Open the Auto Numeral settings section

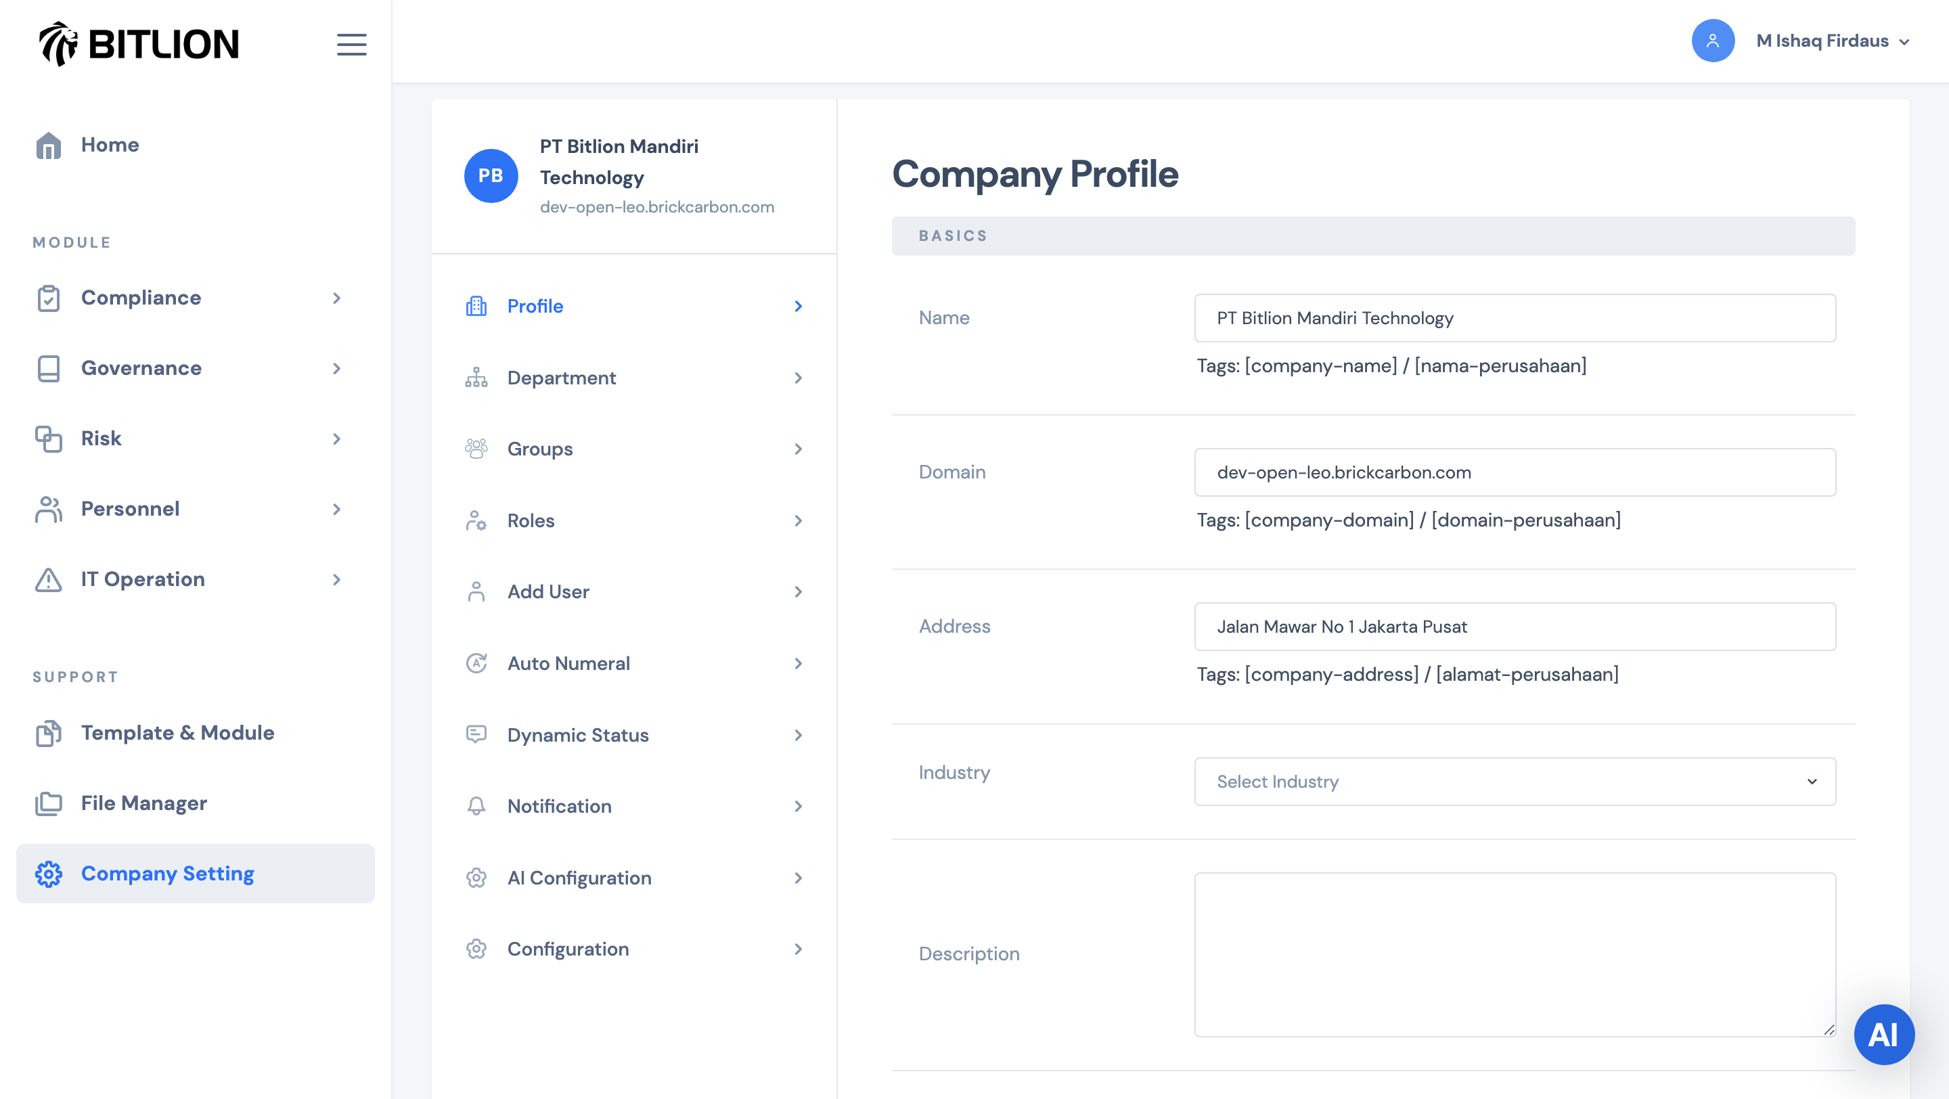[634, 663]
